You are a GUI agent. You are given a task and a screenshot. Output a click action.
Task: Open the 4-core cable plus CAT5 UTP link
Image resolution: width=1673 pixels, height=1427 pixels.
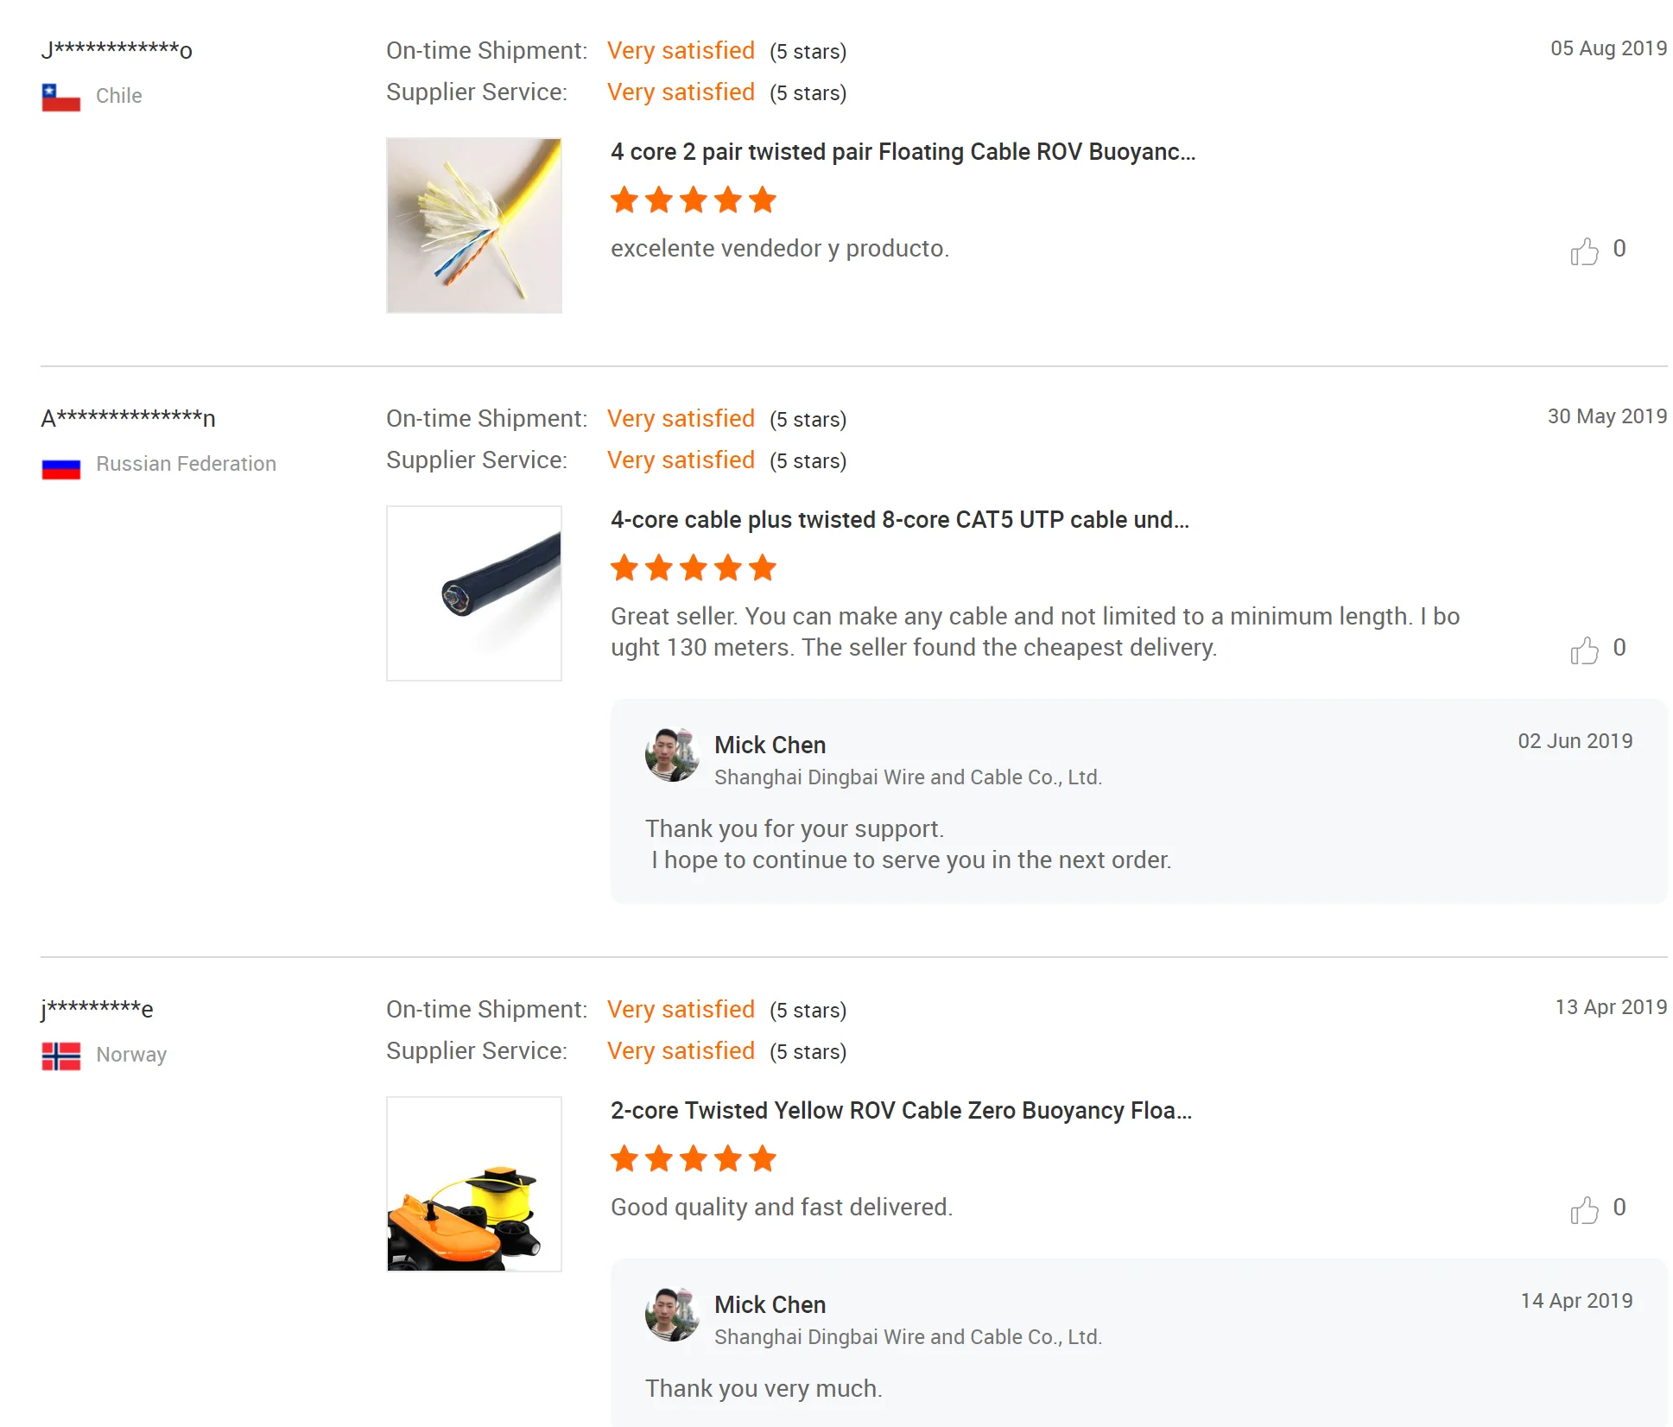tap(899, 520)
